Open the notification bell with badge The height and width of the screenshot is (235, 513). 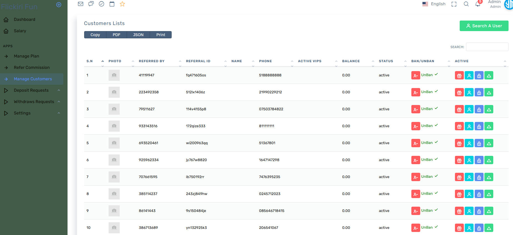(x=478, y=4)
